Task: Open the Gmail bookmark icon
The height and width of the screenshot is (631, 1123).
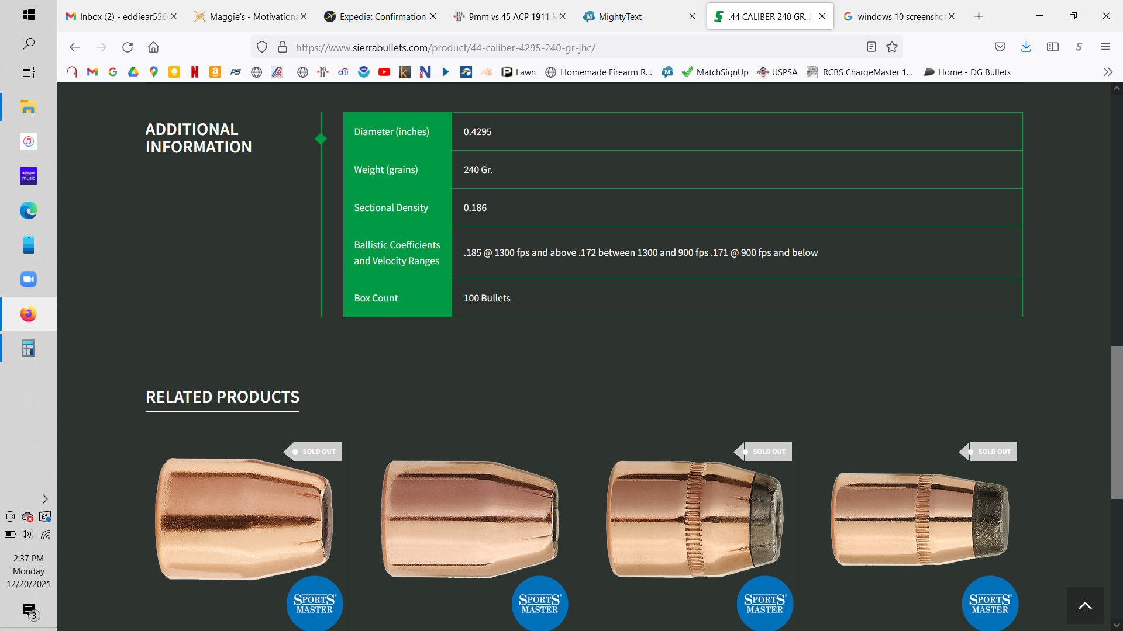Action: point(92,72)
